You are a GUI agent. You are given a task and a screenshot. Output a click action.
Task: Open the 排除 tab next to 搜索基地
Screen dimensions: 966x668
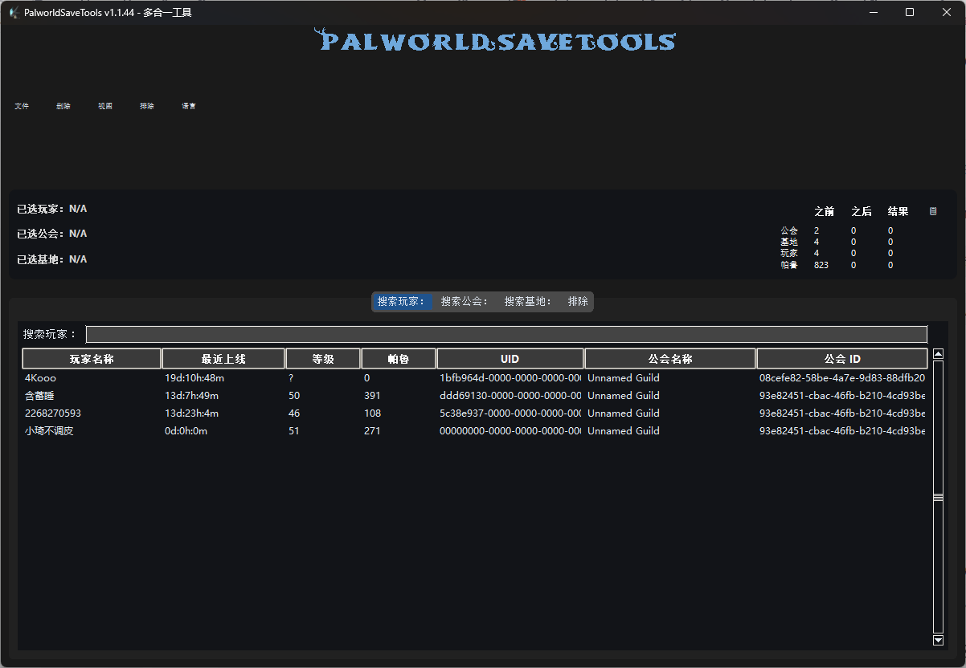[x=578, y=302]
